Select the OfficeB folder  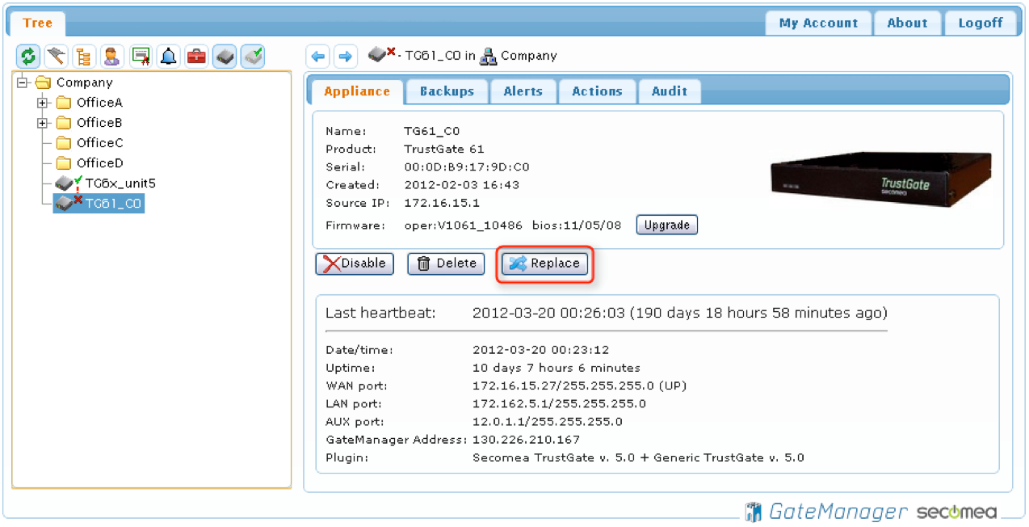coord(99,123)
